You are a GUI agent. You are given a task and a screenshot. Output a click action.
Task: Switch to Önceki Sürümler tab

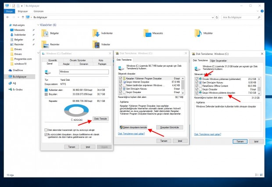click(78, 60)
